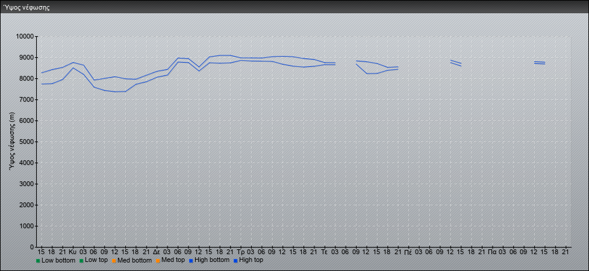Click the 'Πέ' day label on x-axis

[408, 252]
